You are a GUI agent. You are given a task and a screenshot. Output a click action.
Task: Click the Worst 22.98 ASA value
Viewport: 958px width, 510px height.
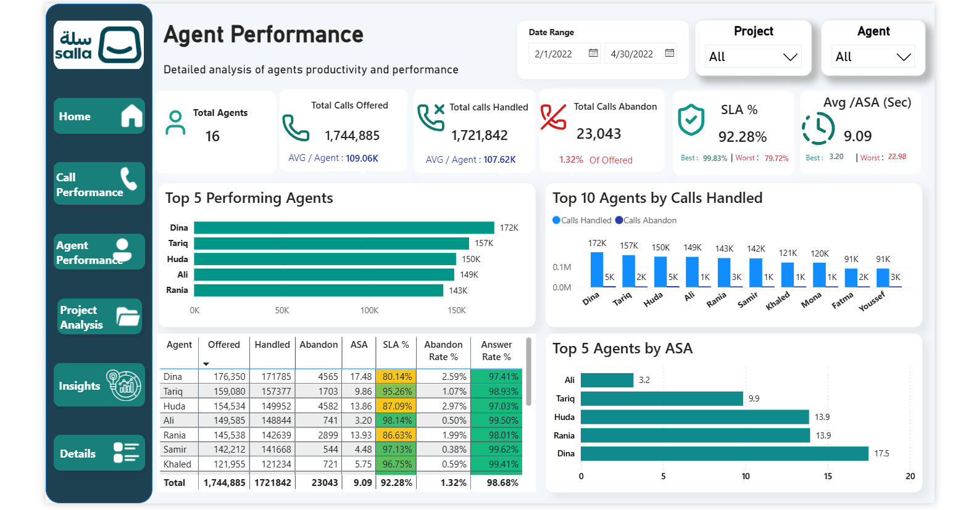click(x=897, y=157)
